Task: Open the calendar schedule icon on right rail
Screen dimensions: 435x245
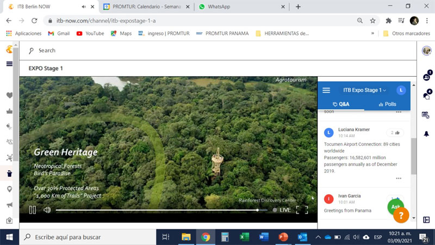Action: 426,115
